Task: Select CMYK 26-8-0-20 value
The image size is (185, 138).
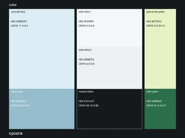Action: point(20,105)
